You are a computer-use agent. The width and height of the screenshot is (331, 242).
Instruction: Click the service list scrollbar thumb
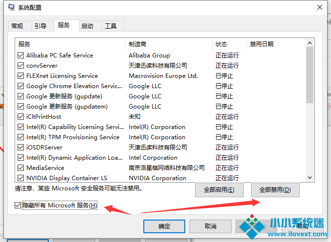[310, 75]
